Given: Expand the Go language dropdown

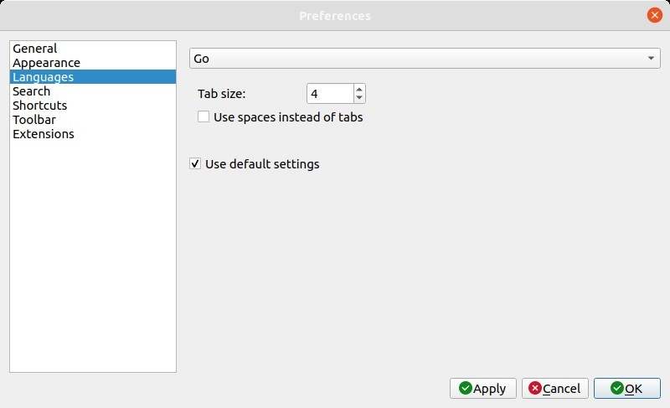Looking at the screenshot, I should tap(425, 58).
